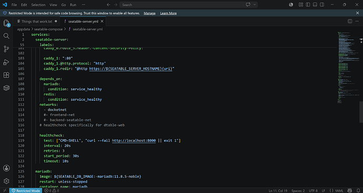Click the VS Code logo icon
The height and width of the screenshot is (193, 363).
(x=5, y=5)
